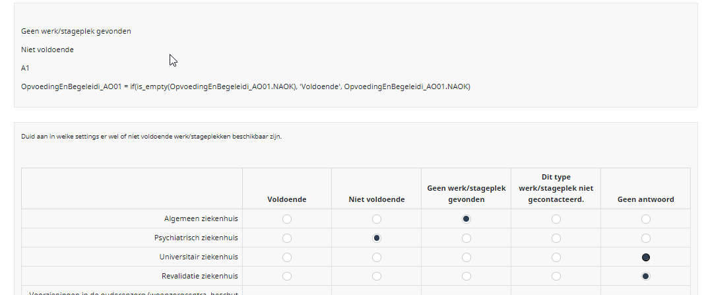
Task: Click Niet voldoende radio for Psychiatrisch ziekenhuis
Action: click(376, 238)
